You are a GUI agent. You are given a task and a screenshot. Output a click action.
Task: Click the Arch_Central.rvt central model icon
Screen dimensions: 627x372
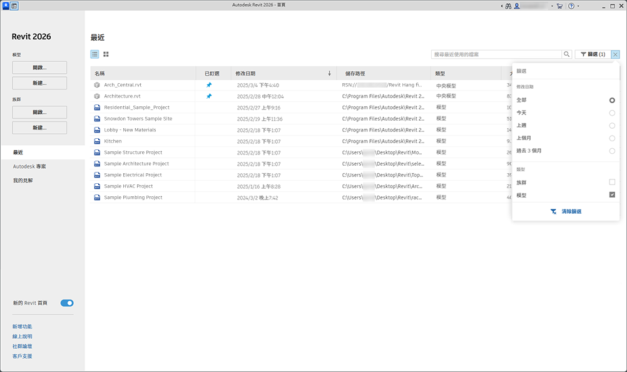pyautogui.click(x=97, y=85)
